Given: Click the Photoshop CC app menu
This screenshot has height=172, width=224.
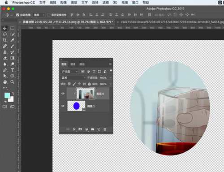Looking at the screenshot, I should coord(24,3).
